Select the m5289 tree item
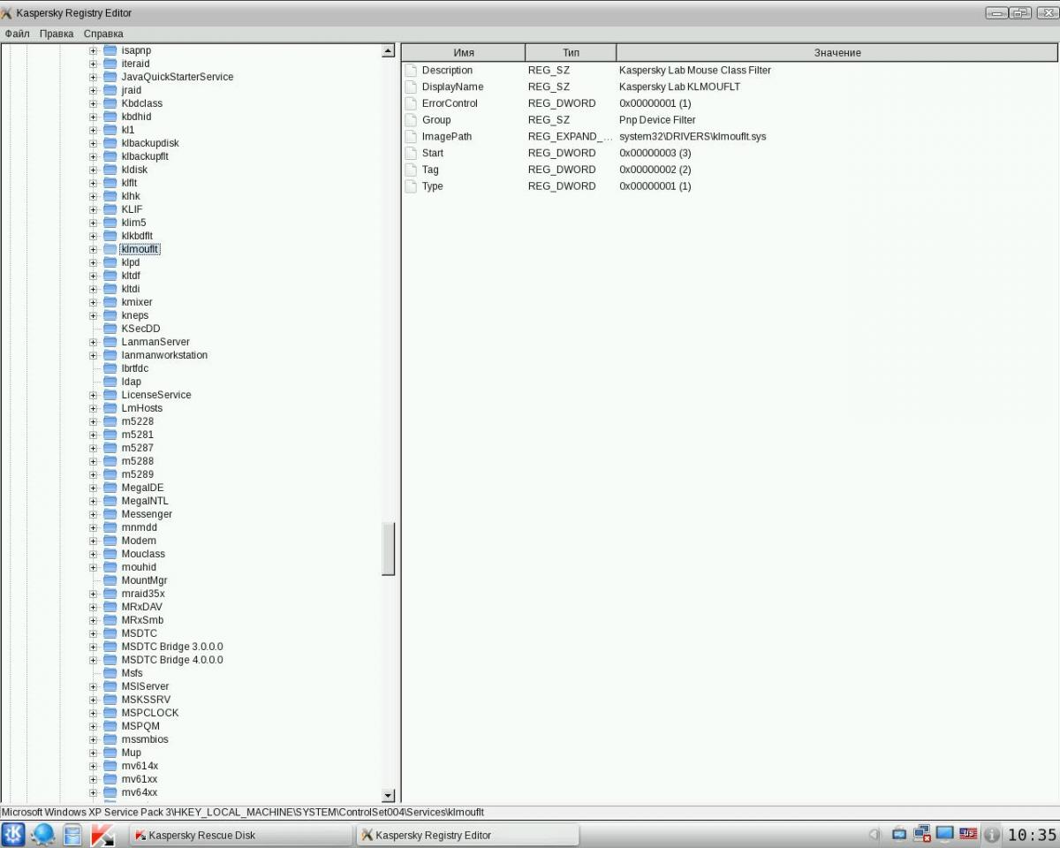The height and width of the screenshot is (848, 1060). pyautogui.click(x=137, y=474)
